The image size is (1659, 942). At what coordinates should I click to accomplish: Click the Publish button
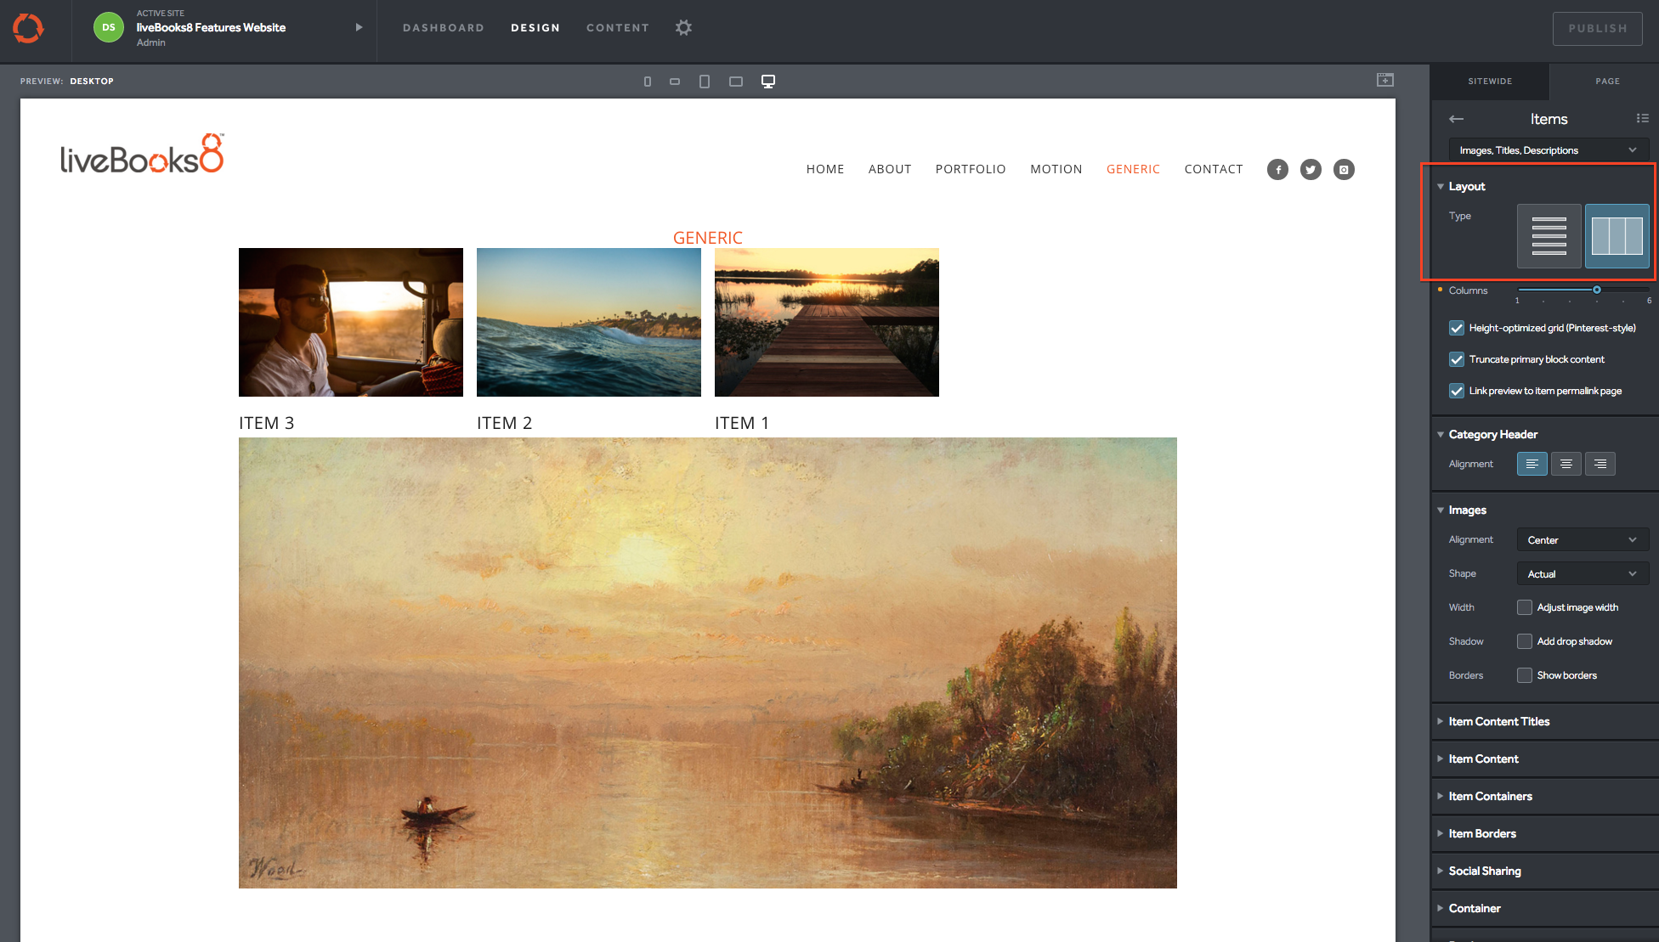pyautogui.click(x=1597, y=28)
